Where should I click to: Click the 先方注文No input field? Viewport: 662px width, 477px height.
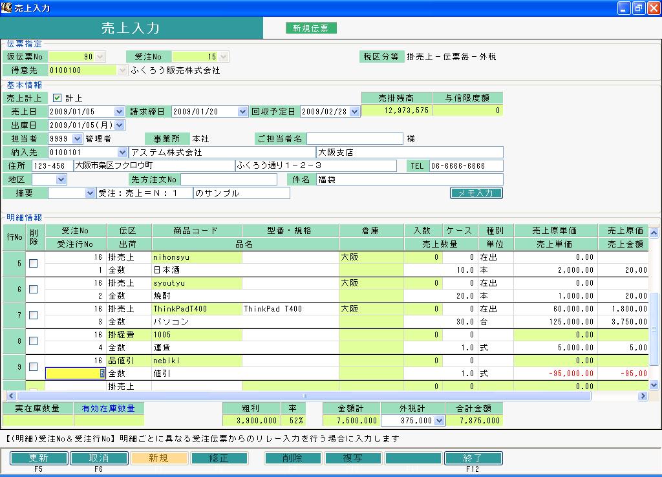(x=229, y=180)
